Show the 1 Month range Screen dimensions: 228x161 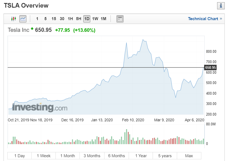(68, 156)
